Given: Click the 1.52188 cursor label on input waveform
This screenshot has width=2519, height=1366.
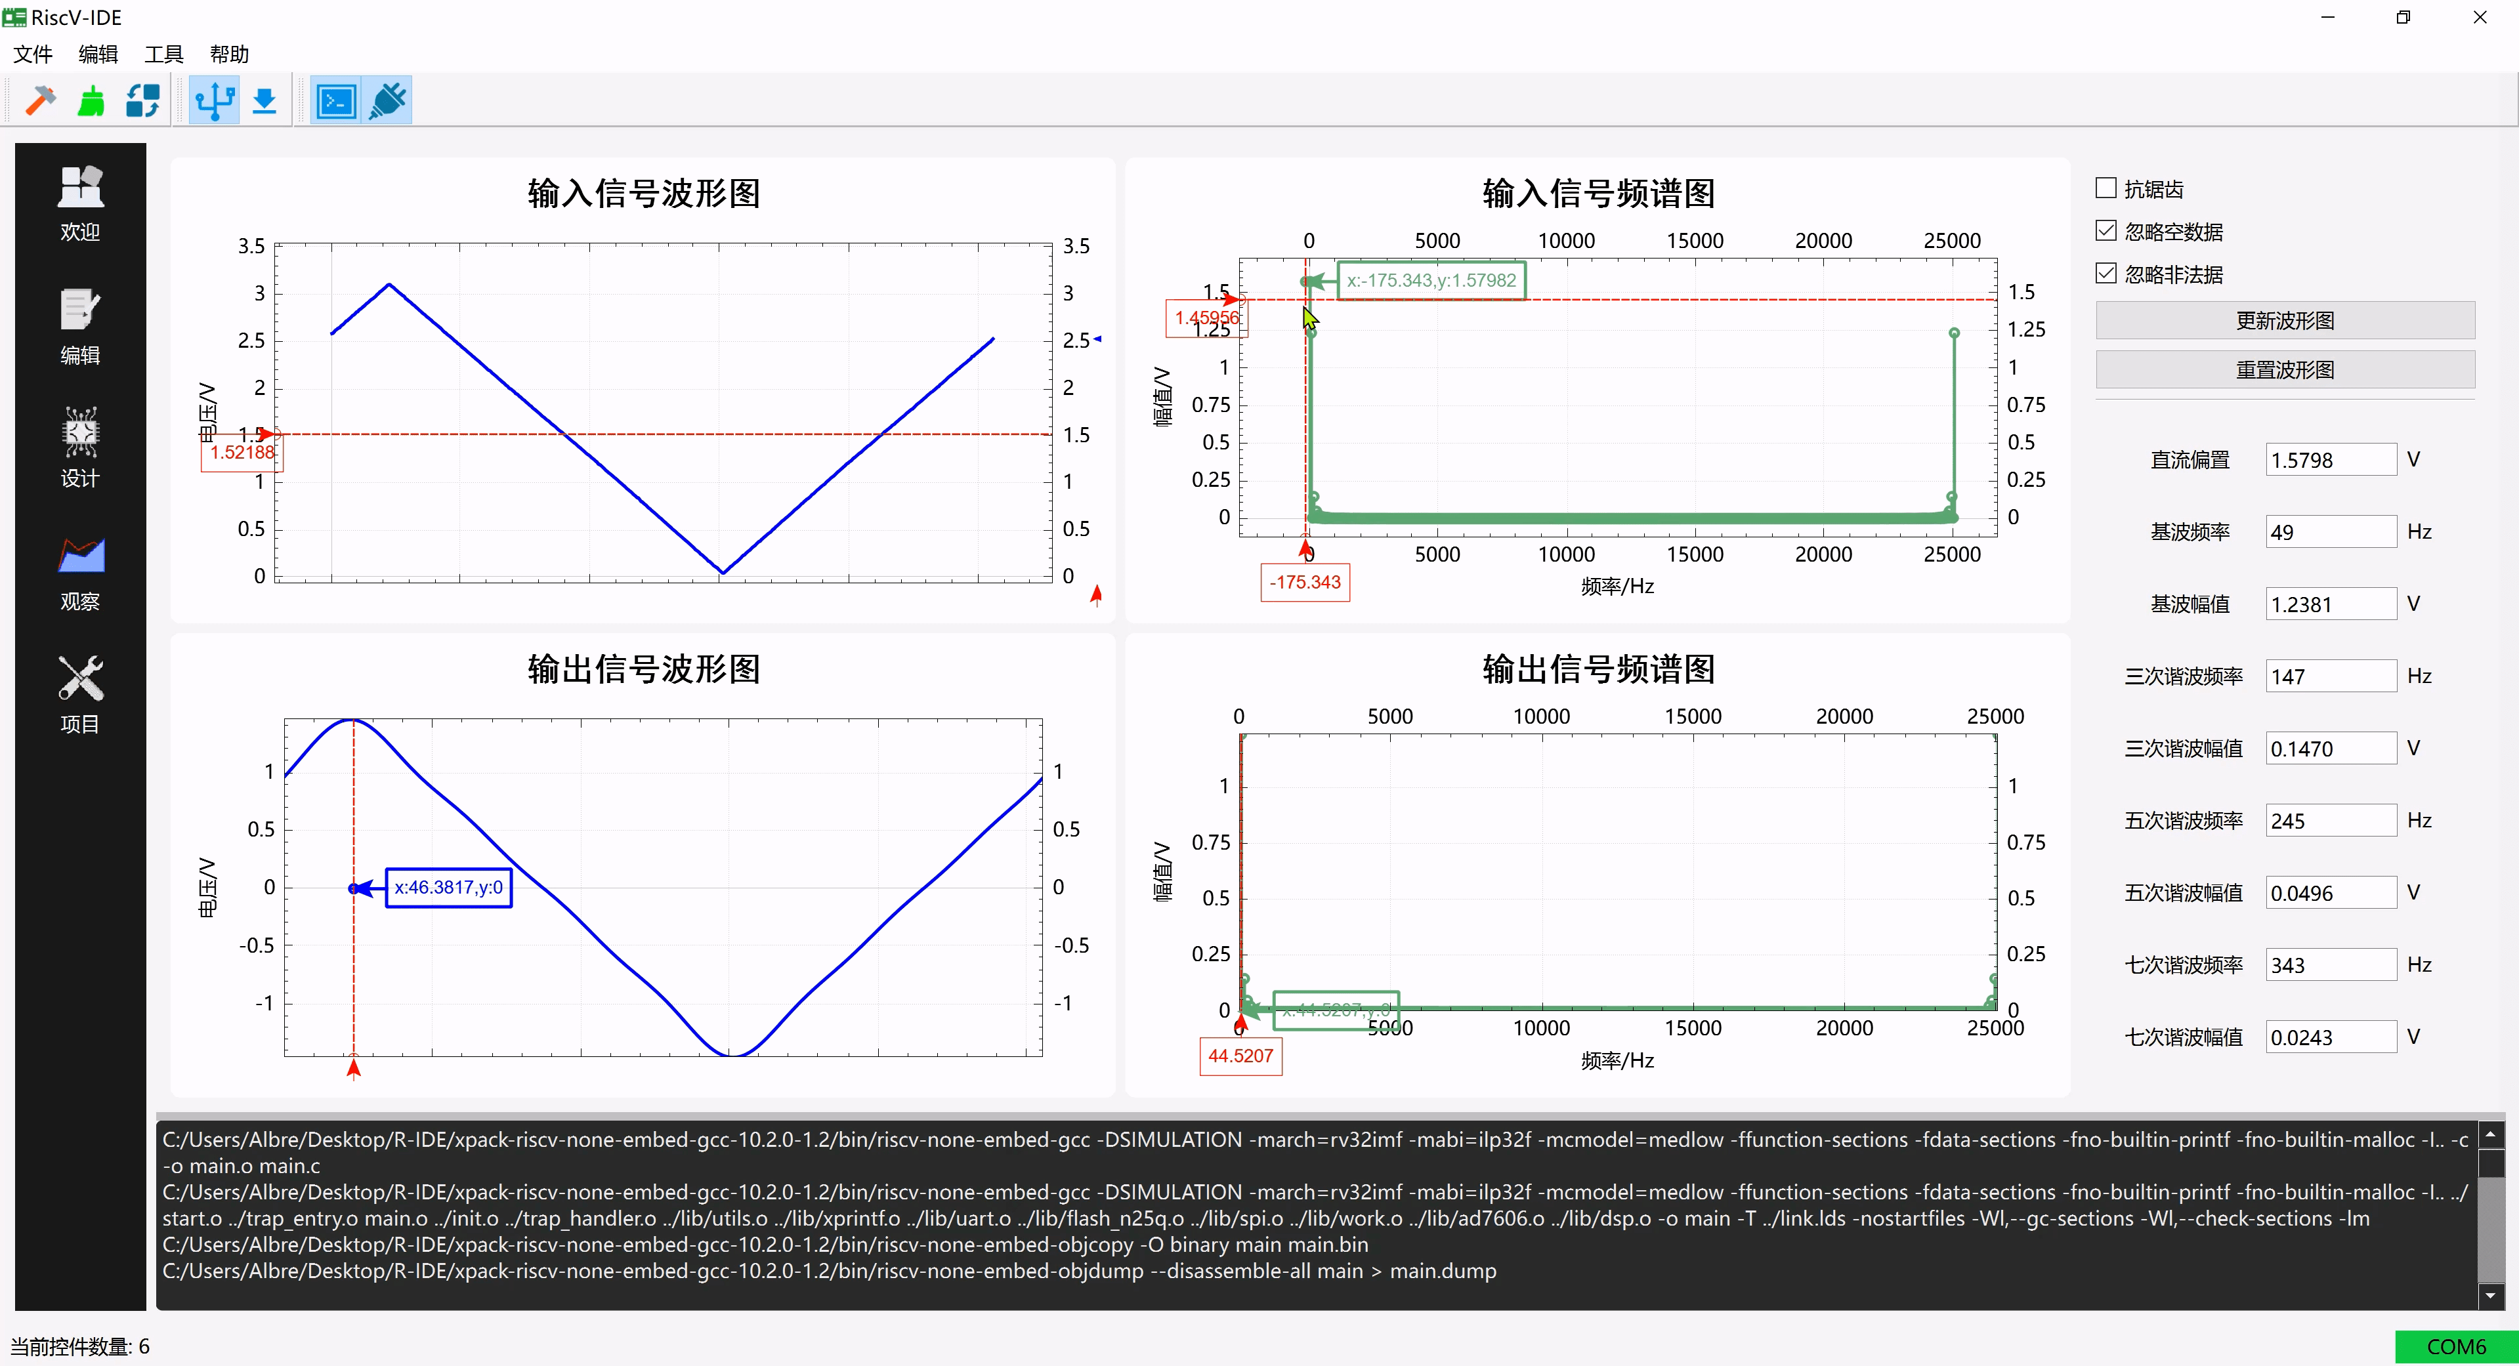Looking at the screenshot, I should coord(242,453).
